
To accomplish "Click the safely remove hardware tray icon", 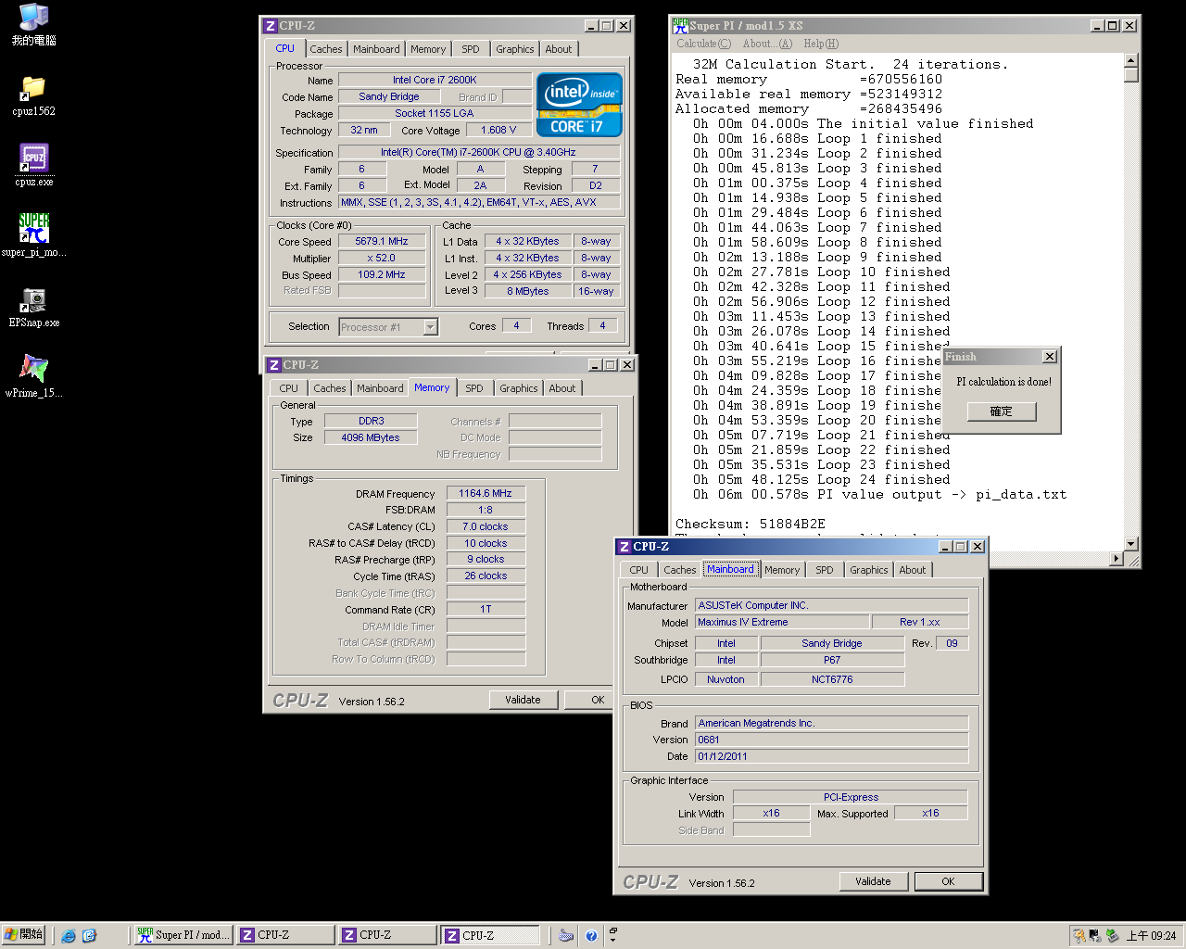I will click(1112, 936).
